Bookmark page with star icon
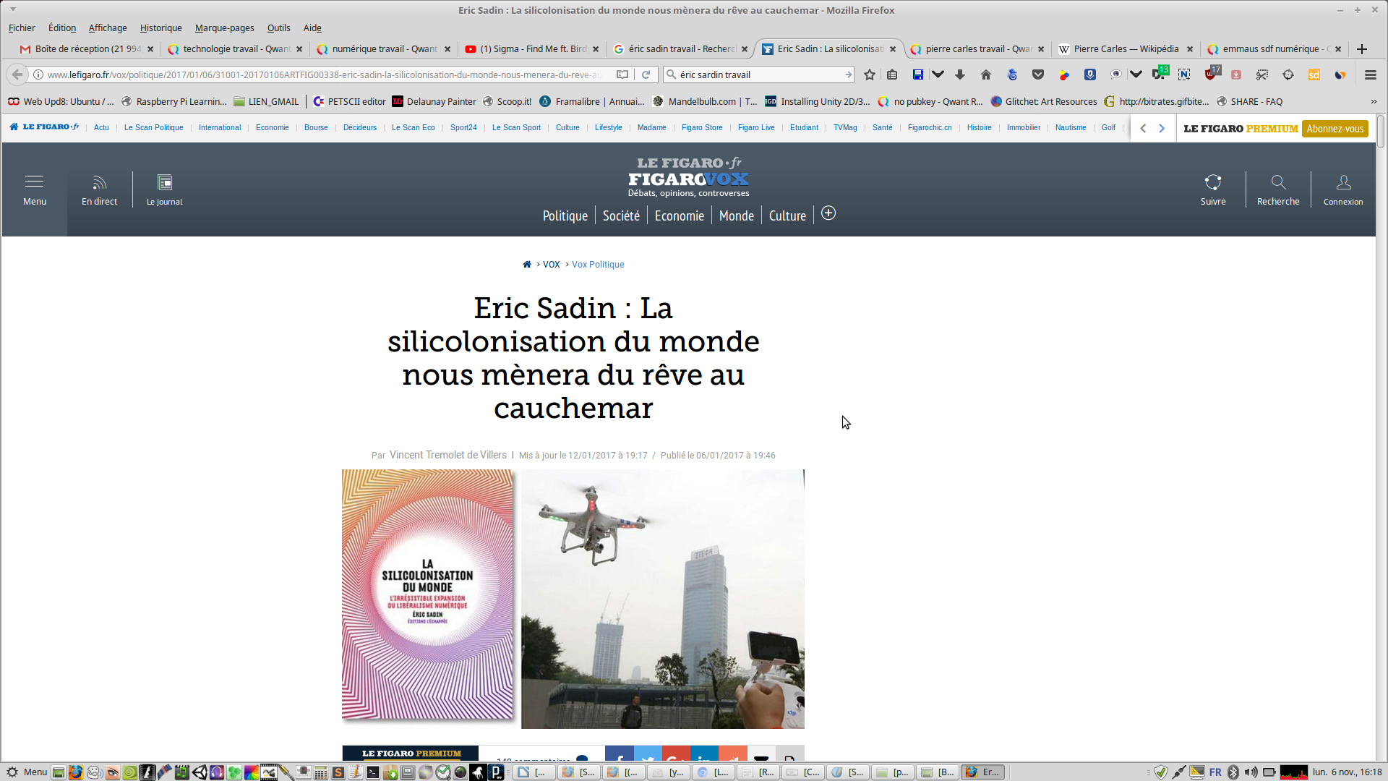Screen dimensions: 1388x781 point(870,74)
